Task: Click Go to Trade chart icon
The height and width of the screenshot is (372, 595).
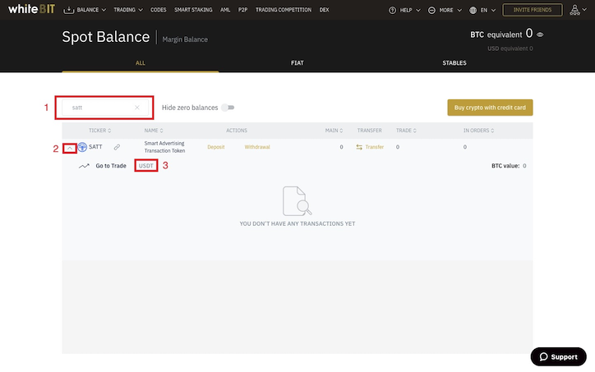Action: [84, 166]
